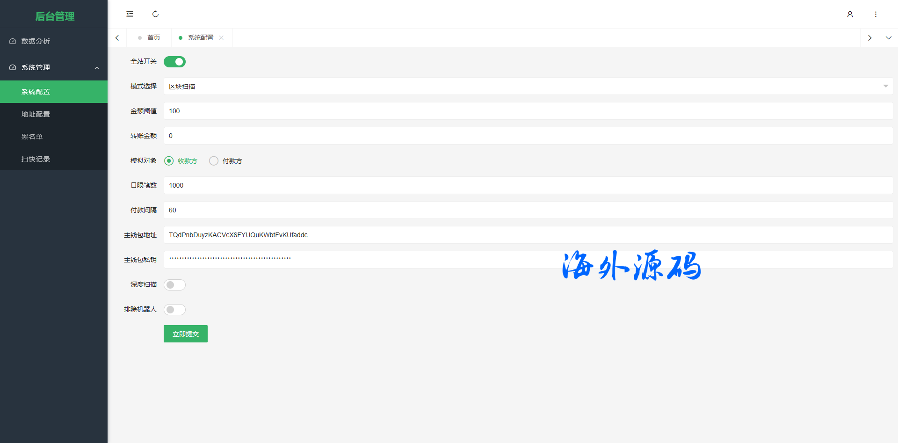Enable the 排除机器人 toggle

[174, 310]
